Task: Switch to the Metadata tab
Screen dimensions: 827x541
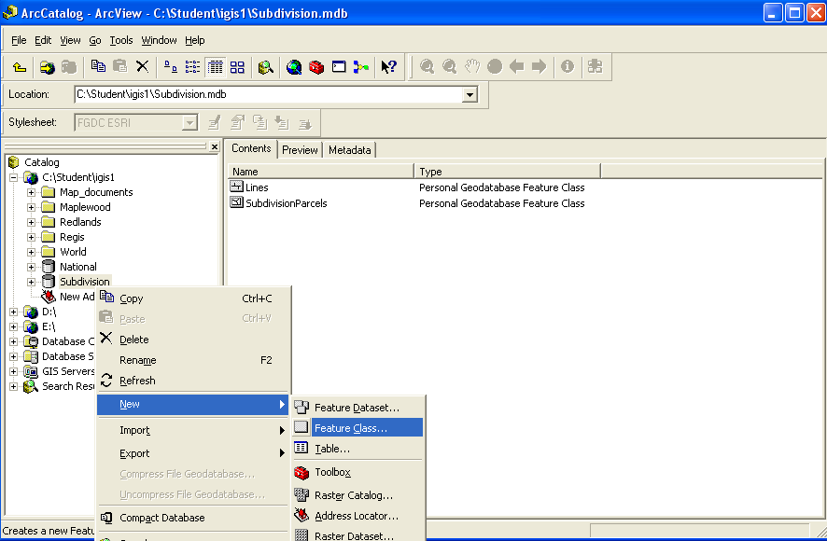Action: [350, 150]
